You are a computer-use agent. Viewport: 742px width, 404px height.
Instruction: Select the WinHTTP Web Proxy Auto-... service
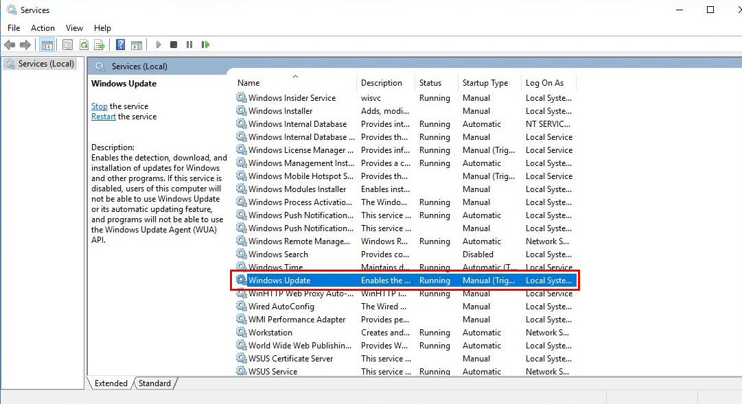301,294
